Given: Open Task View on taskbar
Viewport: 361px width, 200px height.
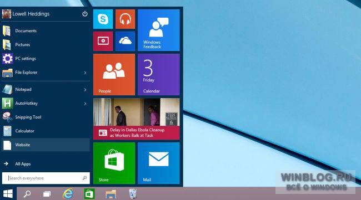Looking at the screenshot, I should (47, 194).
